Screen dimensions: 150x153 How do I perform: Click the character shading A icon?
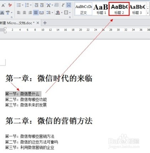pyautogui.click(x=2, y=12)
